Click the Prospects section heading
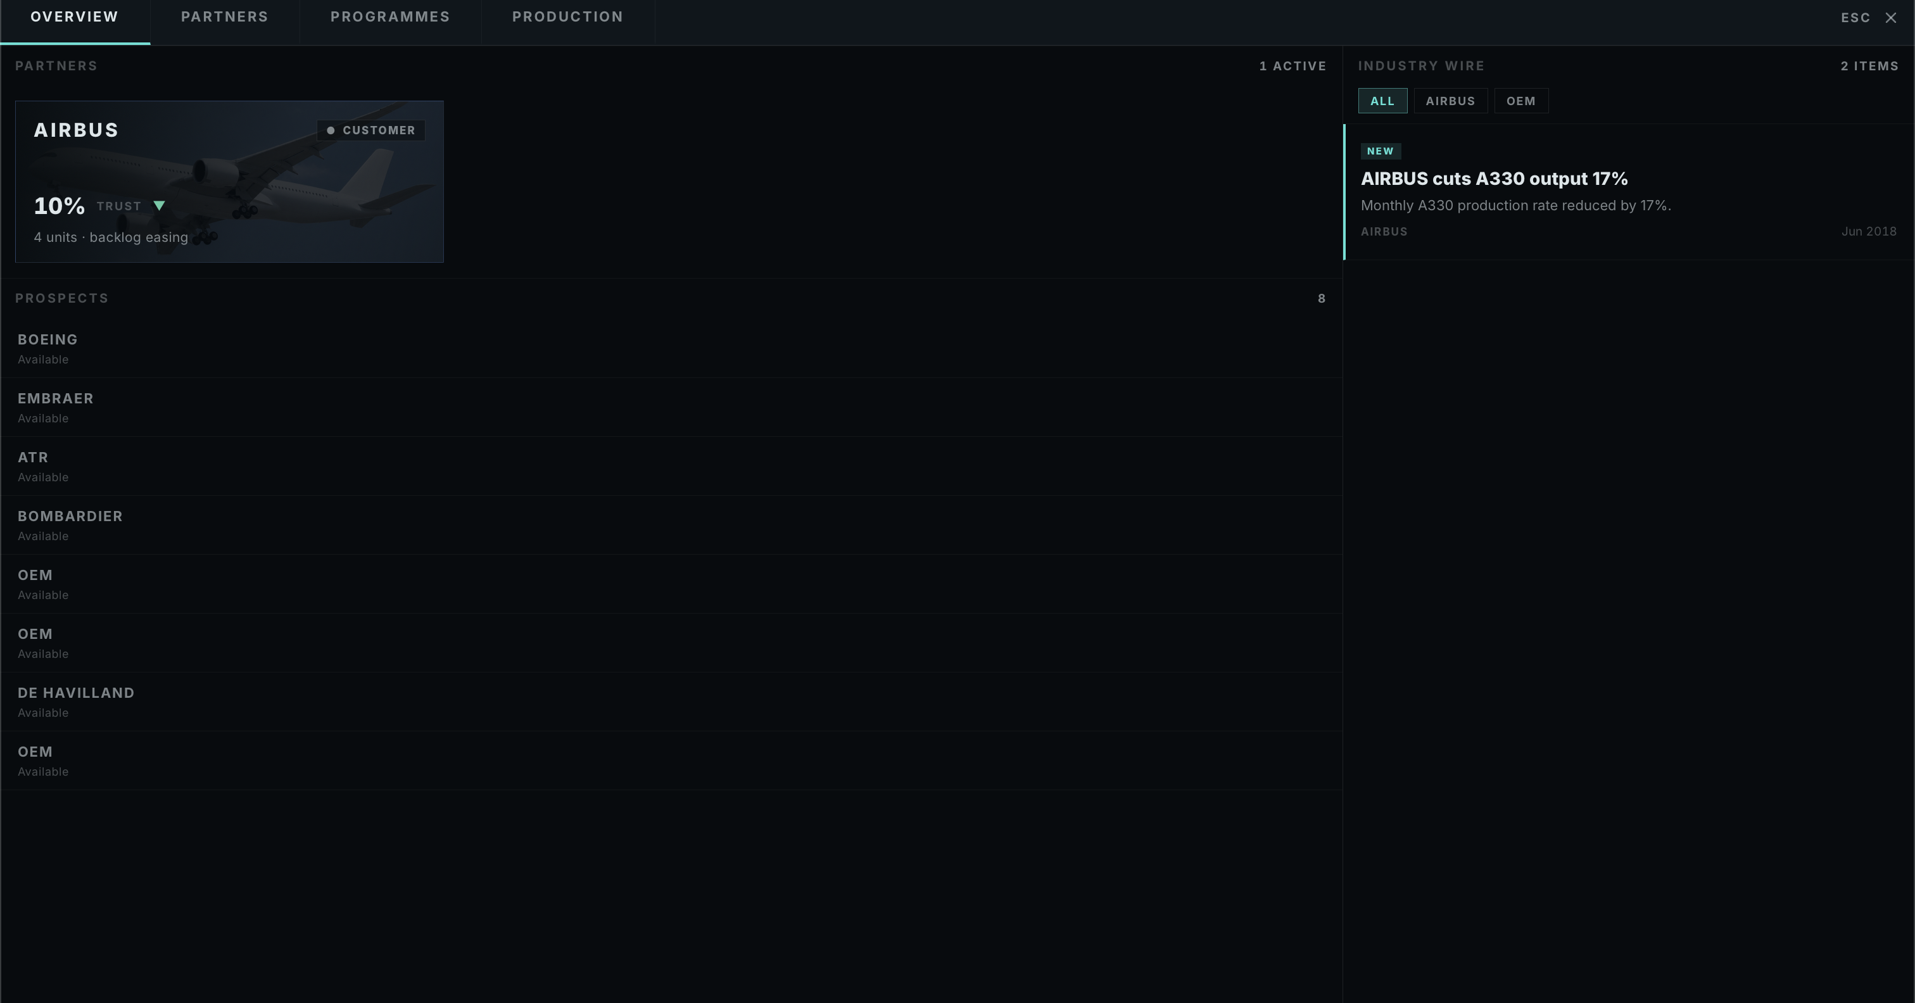 pyautogui.click(x=61, y=298)
